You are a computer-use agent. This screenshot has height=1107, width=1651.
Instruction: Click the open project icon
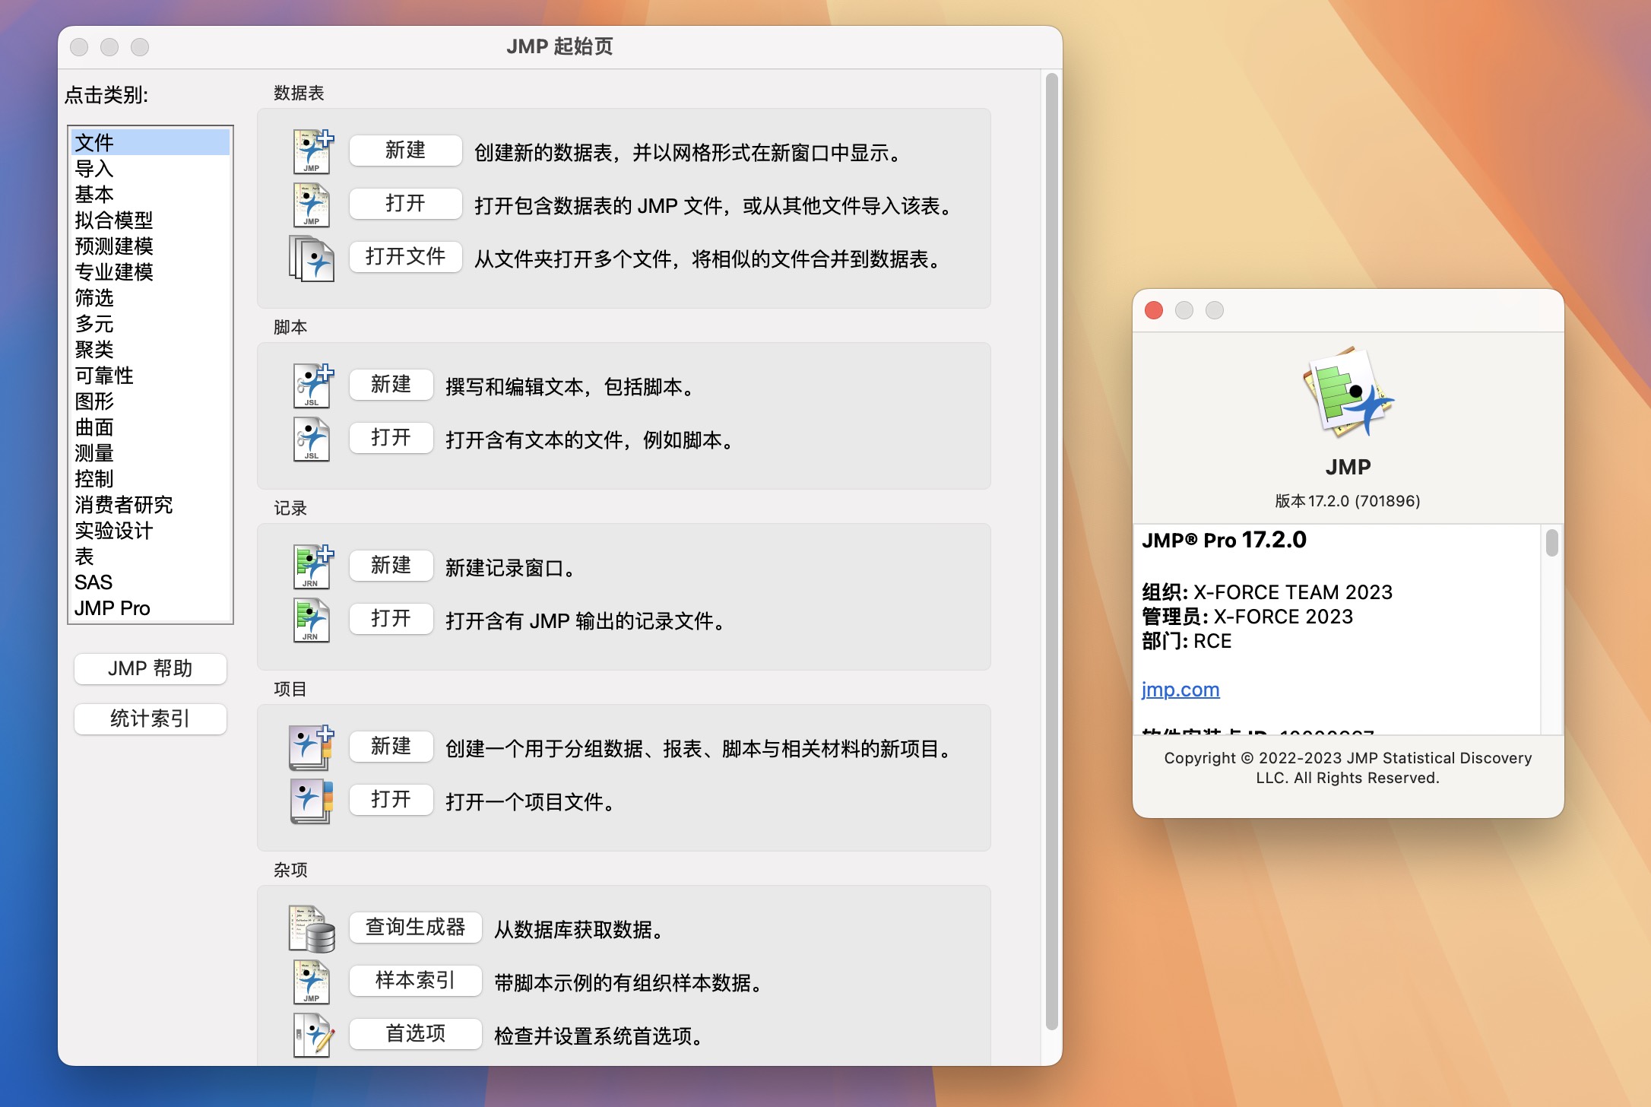(312, 801)
